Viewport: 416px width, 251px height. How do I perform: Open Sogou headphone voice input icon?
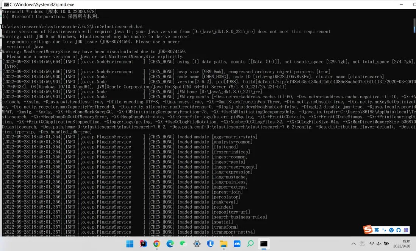point(399,230)
